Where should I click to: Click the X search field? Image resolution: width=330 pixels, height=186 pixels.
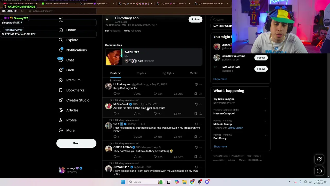tap(222, 20)
